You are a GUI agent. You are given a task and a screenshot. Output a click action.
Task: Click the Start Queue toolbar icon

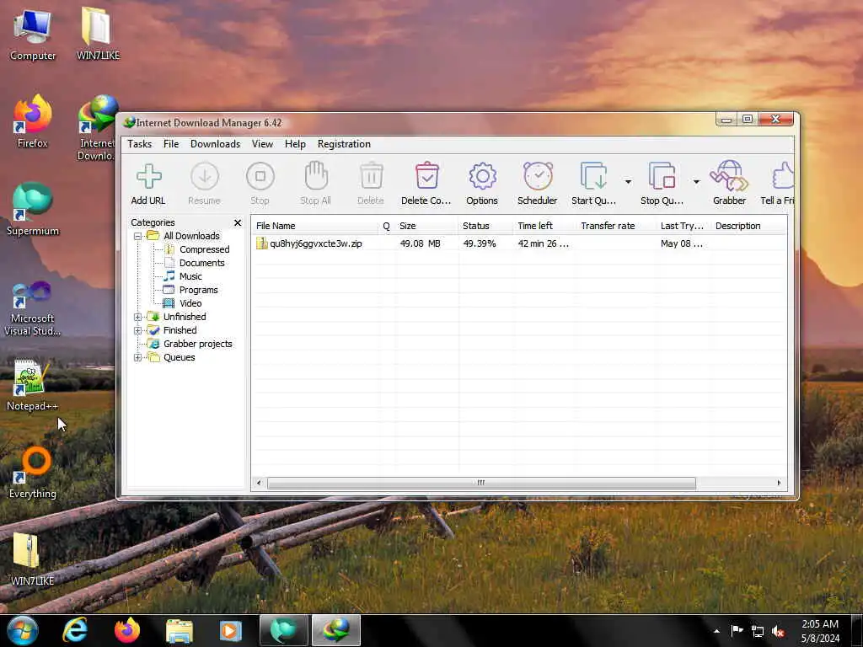[594, 176]
